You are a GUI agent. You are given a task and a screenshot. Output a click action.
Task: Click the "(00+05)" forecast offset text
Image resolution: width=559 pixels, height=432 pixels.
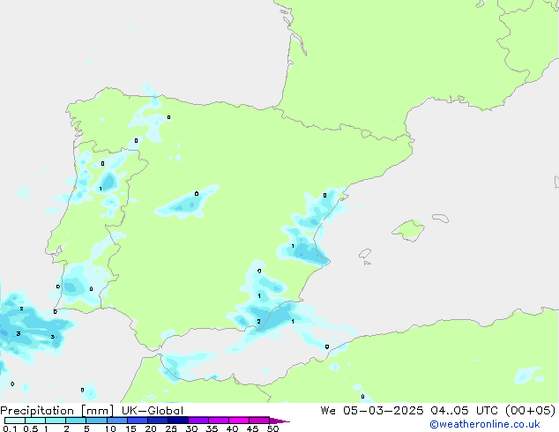click(x=531, y=411)
